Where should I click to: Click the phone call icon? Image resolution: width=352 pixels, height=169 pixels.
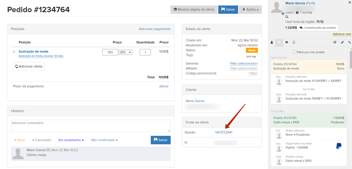(x=349, y=42)
